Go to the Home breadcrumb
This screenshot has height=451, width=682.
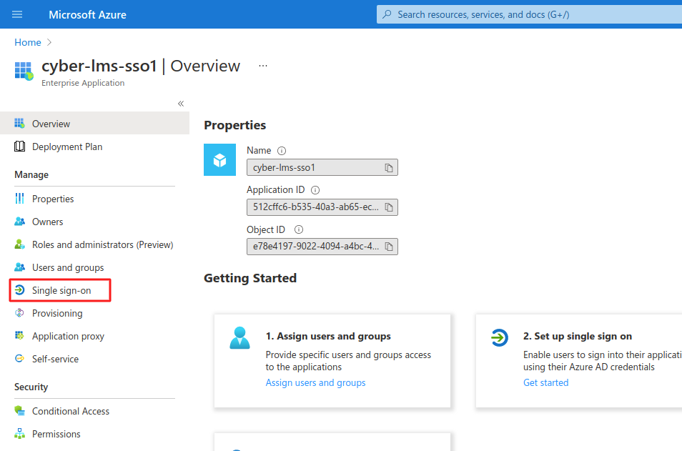(x=27, y=42)
